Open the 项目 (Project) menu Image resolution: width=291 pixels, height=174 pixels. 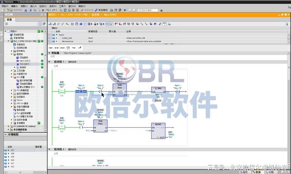[x=5, y=6]
